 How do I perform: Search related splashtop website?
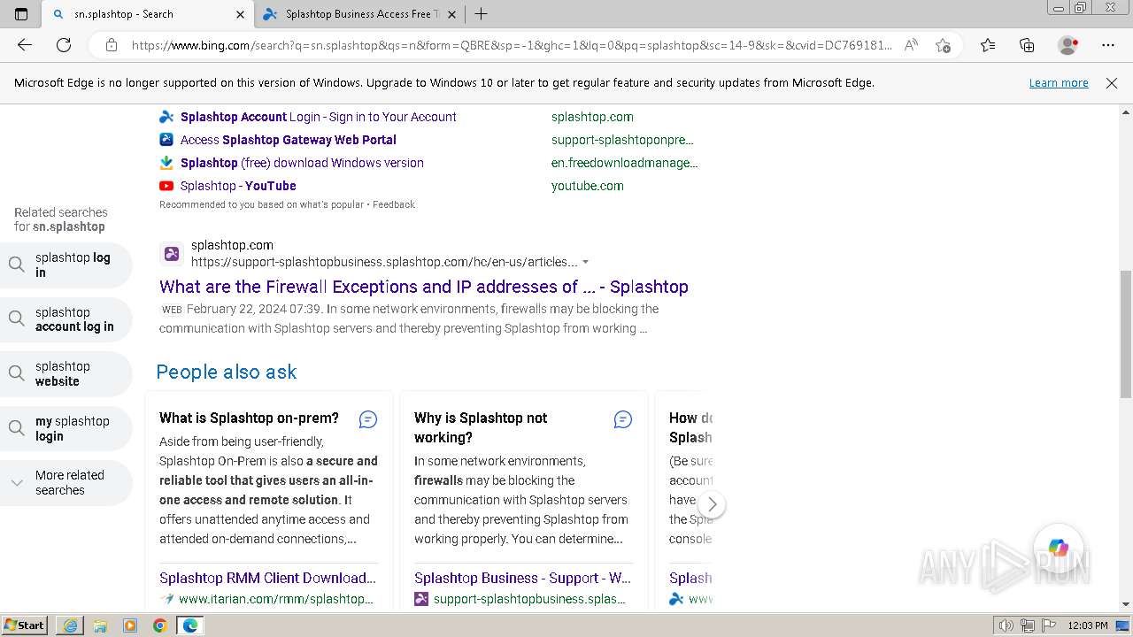66,373
